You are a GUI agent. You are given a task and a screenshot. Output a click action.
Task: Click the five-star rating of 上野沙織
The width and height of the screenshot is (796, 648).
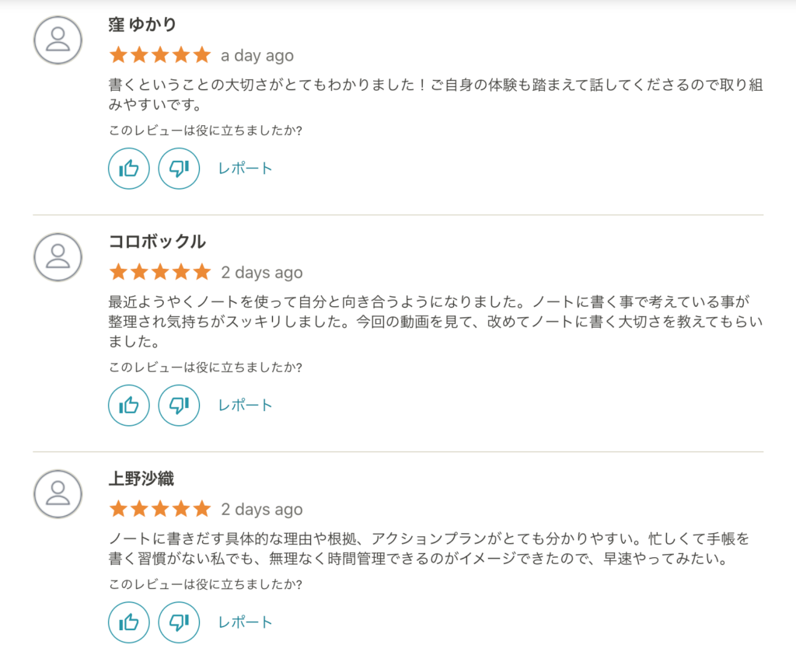coord(160,508)
